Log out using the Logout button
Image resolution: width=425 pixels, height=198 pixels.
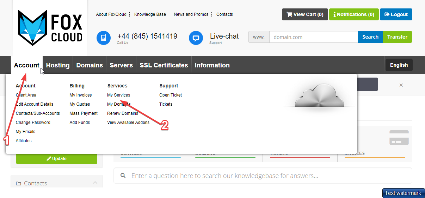(396, 14)
